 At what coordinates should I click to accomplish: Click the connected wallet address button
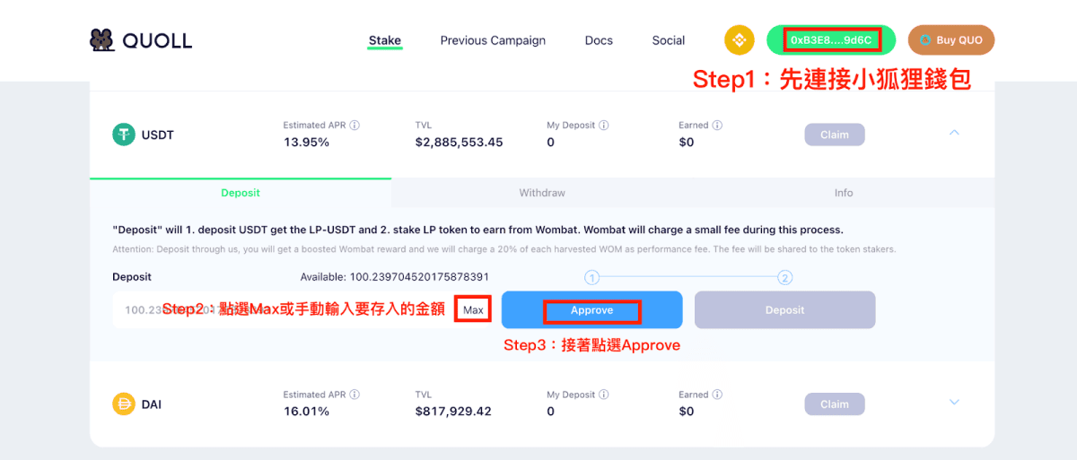(x=831, y=40)
